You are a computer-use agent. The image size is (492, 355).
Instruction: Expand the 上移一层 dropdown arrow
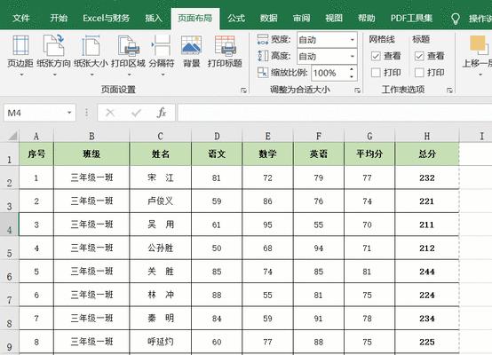click(x=480, y=75)
